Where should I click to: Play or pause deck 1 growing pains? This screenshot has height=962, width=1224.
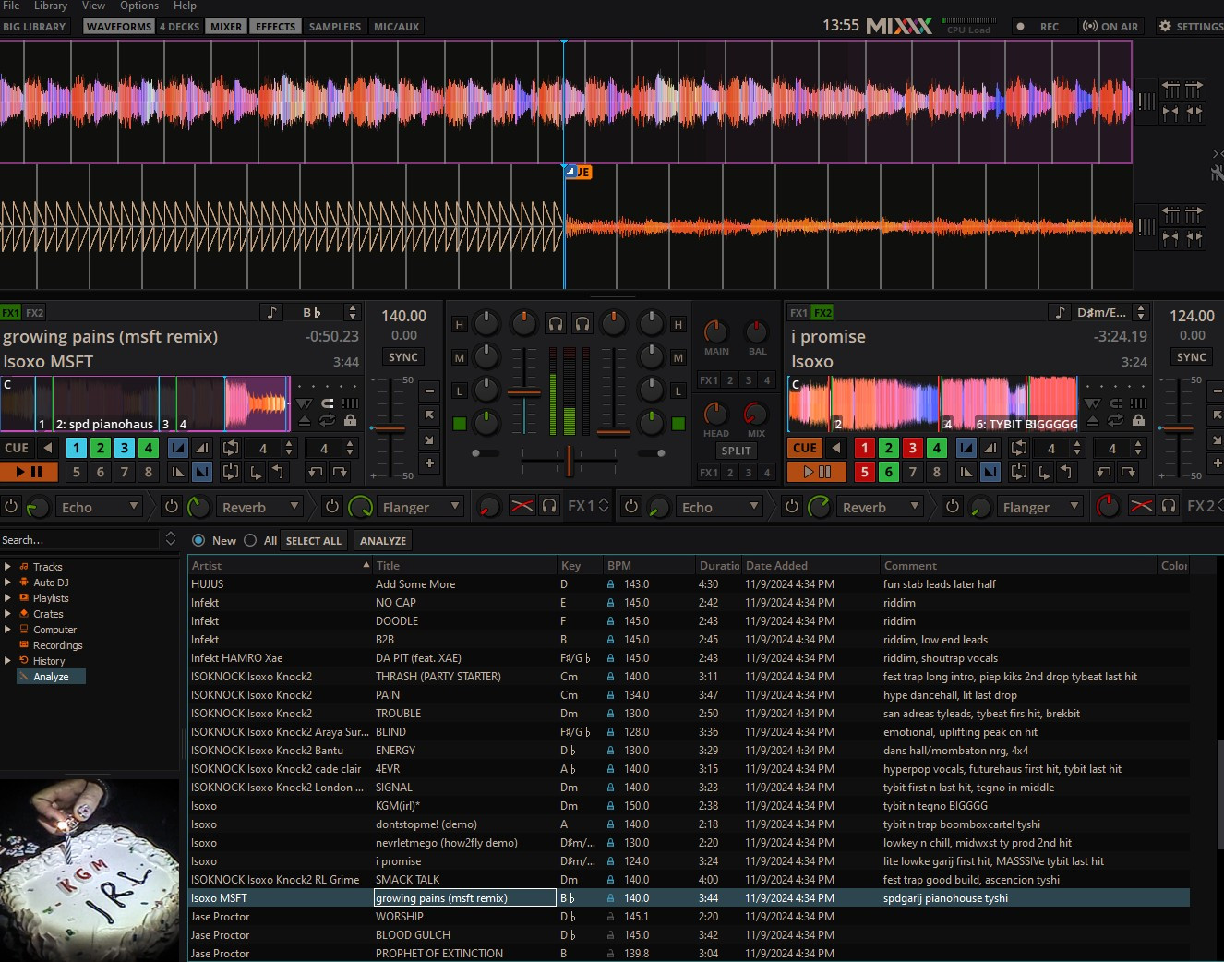pos(29,472)
